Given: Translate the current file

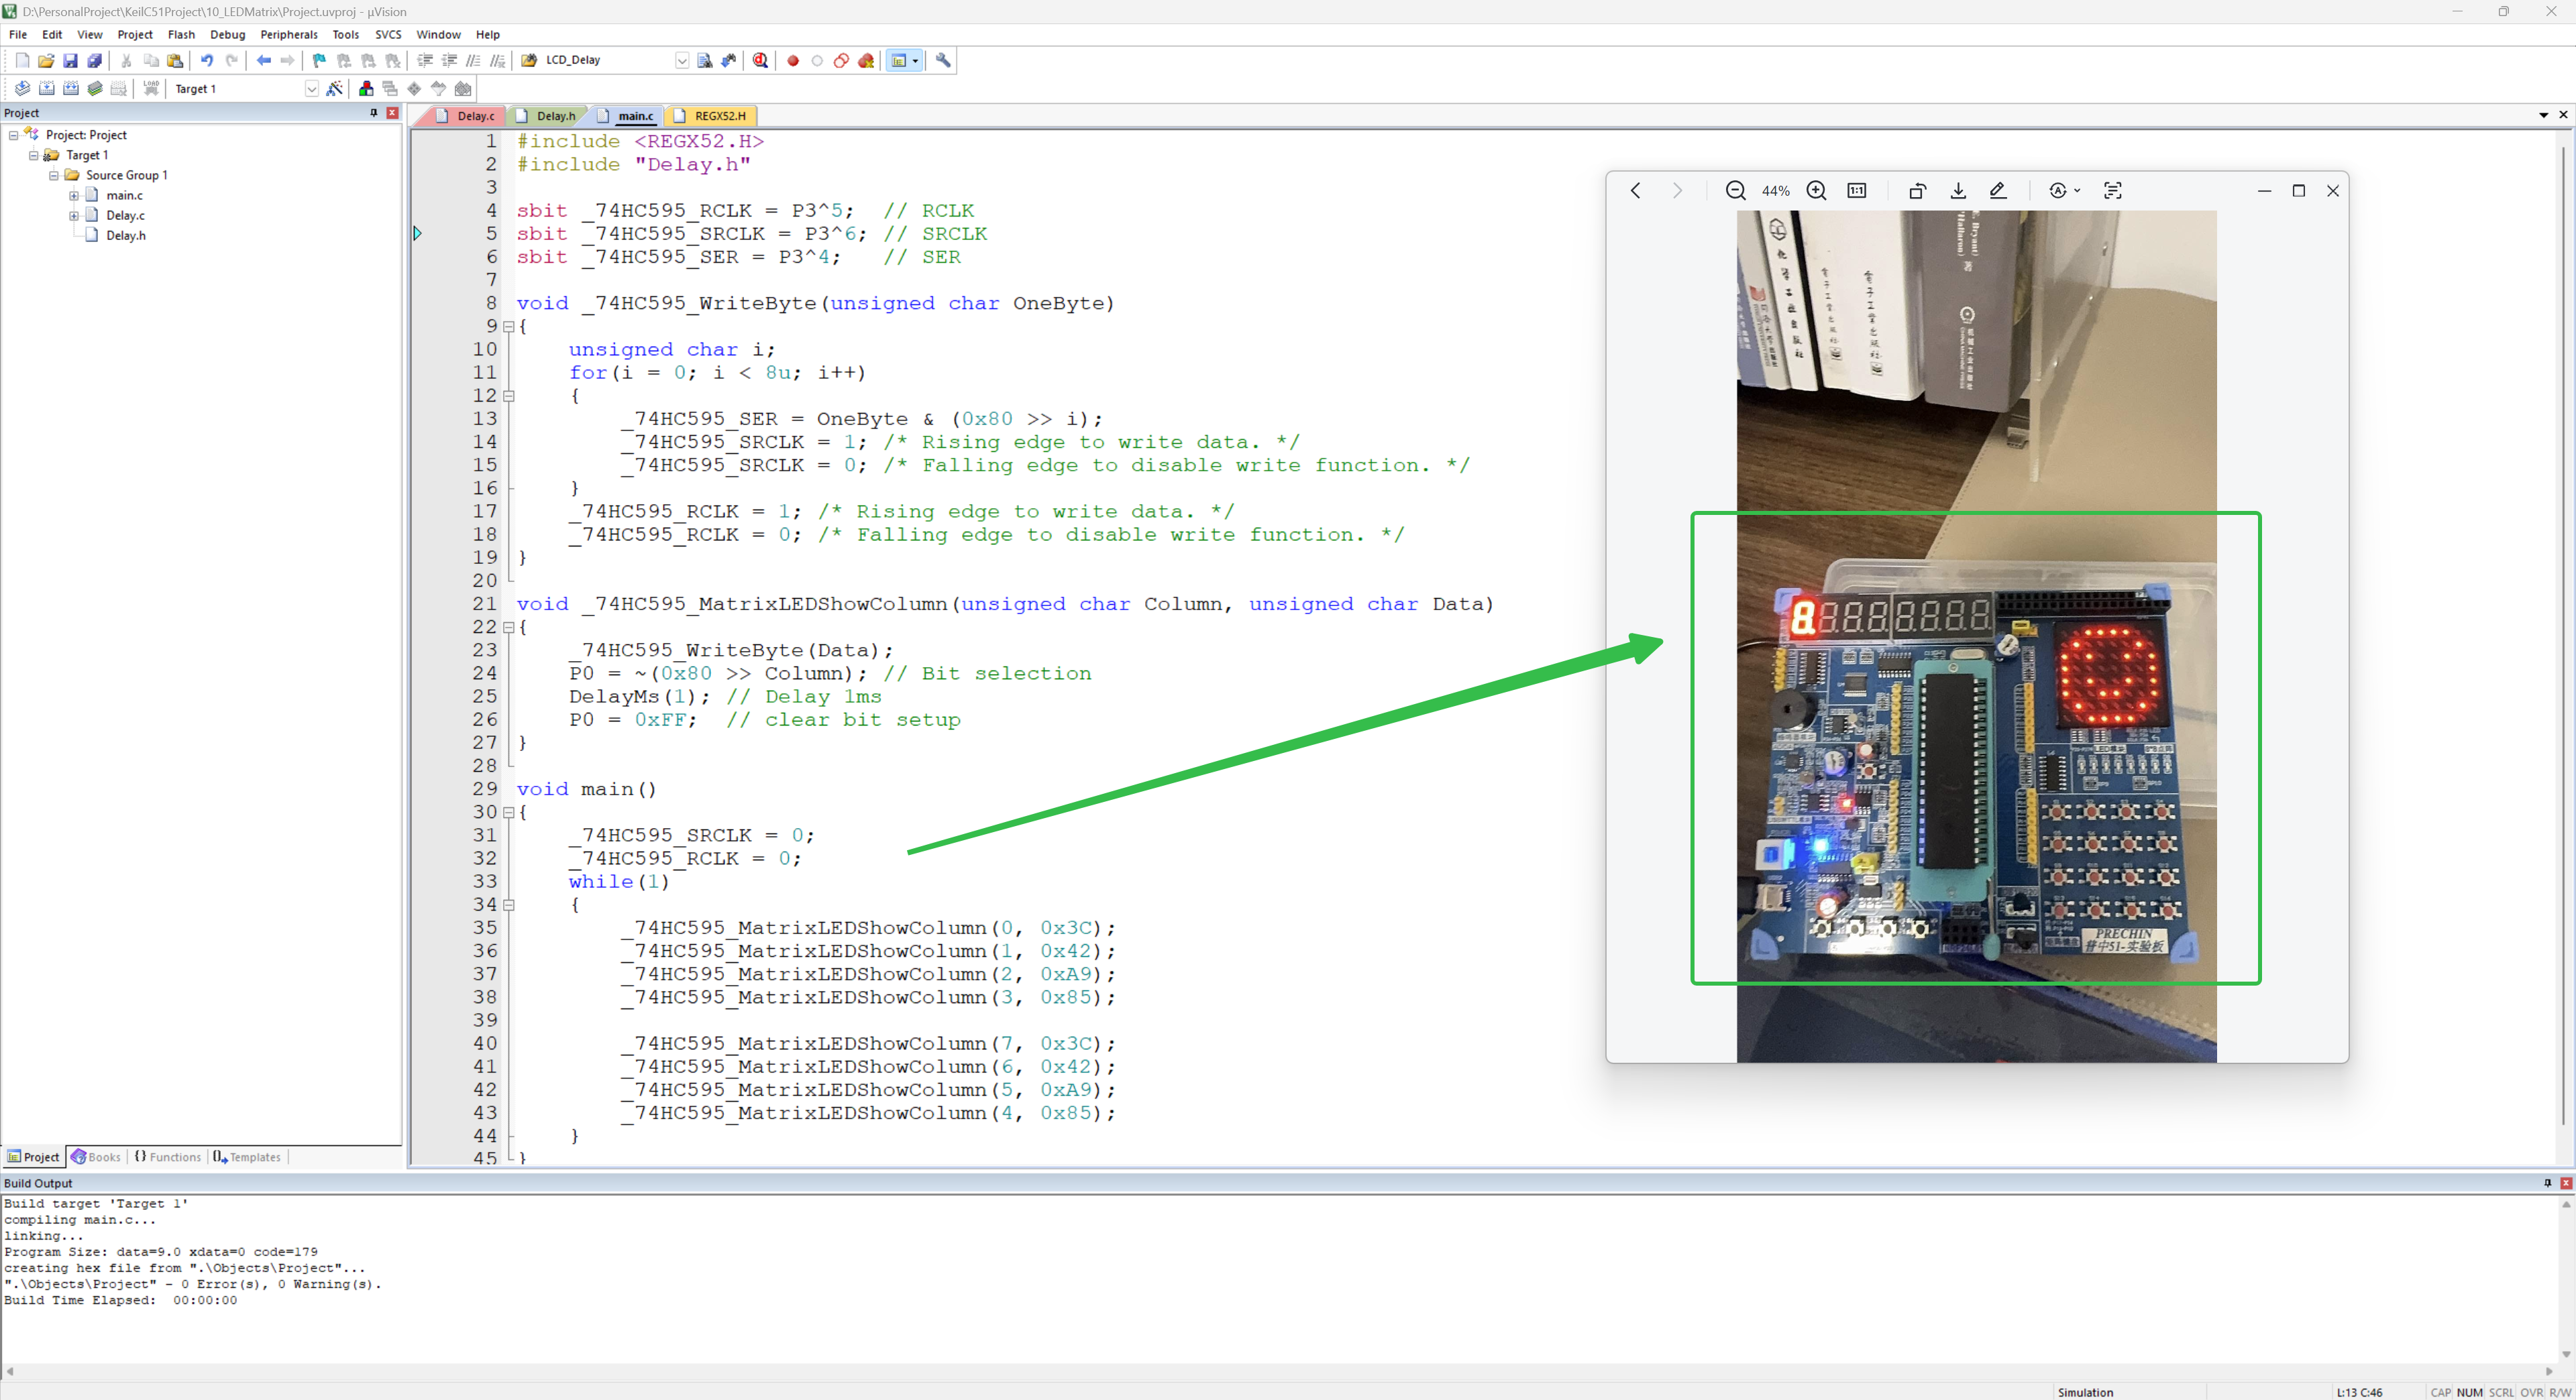Looking at the screenshot, I should 22,89.
